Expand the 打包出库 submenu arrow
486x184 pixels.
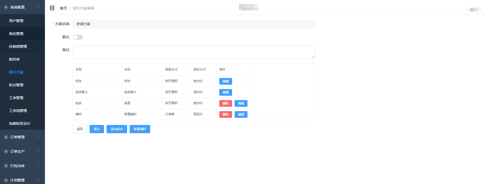click(x=38, y=166)
